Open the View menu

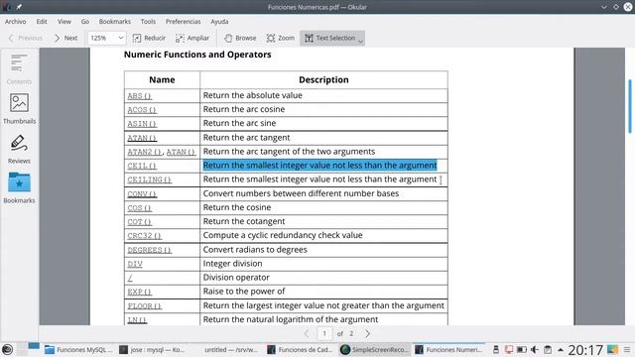click(63, 22)
